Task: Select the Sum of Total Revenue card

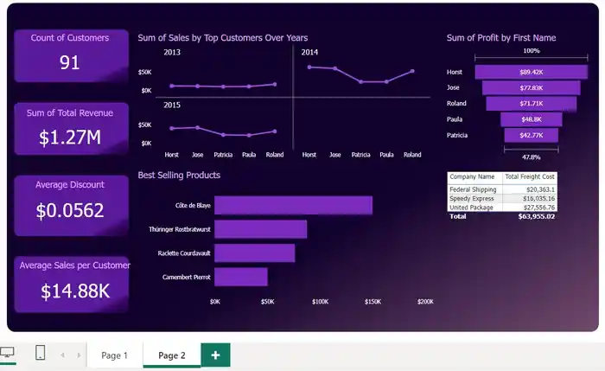Action: (x=71, y=129)
